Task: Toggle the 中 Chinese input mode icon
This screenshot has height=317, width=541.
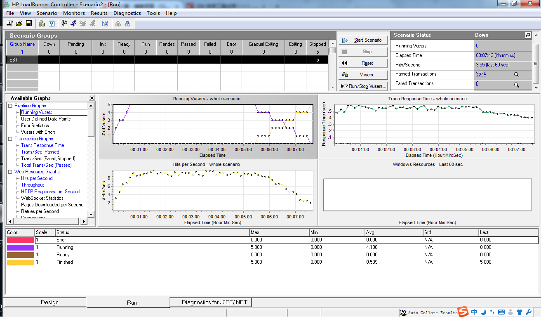Action: coord(474,312)
